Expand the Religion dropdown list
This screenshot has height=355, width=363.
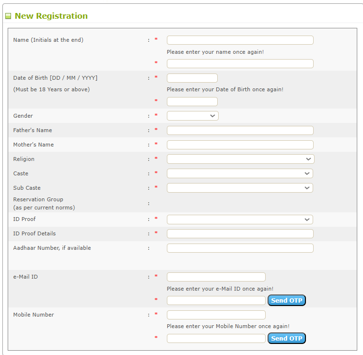240,159
